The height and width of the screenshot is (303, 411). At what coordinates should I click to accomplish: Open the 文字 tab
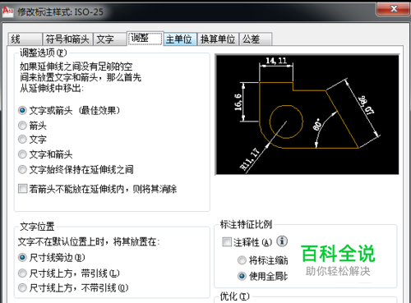click(x=110, y=39)
